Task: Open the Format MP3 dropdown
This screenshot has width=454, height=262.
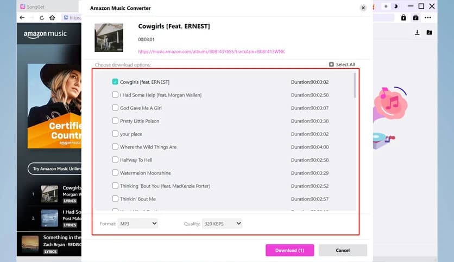Action: (138, 224)
